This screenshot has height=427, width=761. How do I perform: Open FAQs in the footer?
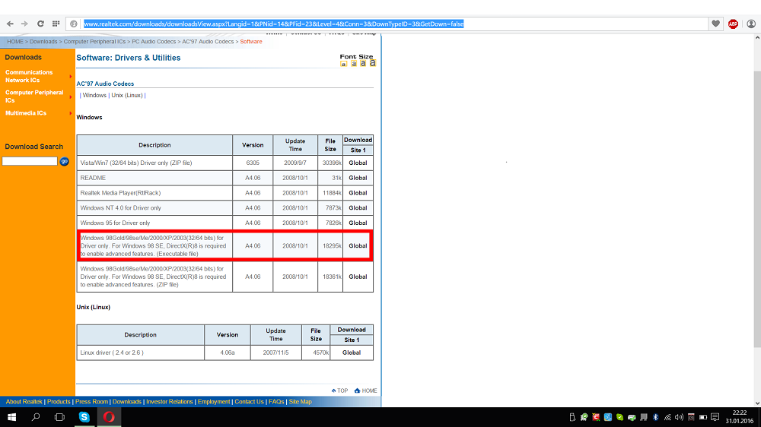tap(276, 402)
